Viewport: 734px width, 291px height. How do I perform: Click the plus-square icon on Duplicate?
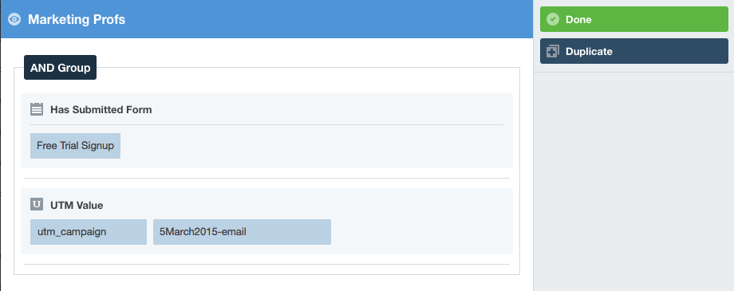pyautogui.click(x=553, y=52)
